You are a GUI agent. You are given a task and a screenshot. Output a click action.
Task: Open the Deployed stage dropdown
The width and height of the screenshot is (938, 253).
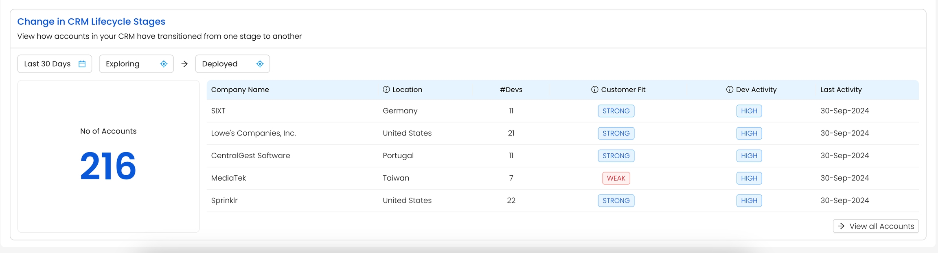[x=232, y=64]
